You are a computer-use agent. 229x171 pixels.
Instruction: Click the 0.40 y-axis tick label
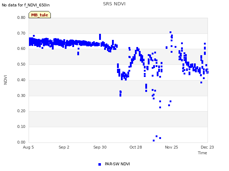coord(21,80)
